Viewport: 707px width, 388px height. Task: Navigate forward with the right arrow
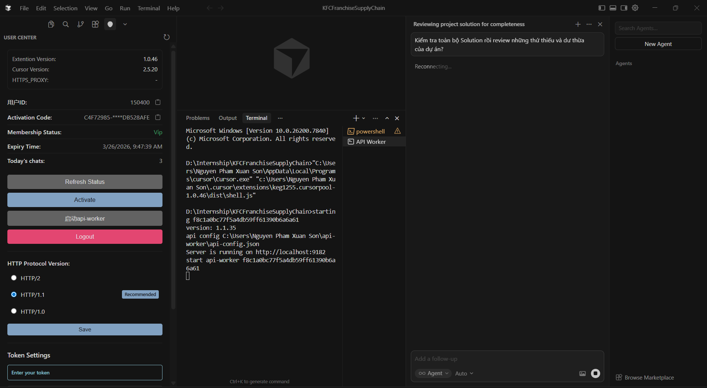click(221, 8)
